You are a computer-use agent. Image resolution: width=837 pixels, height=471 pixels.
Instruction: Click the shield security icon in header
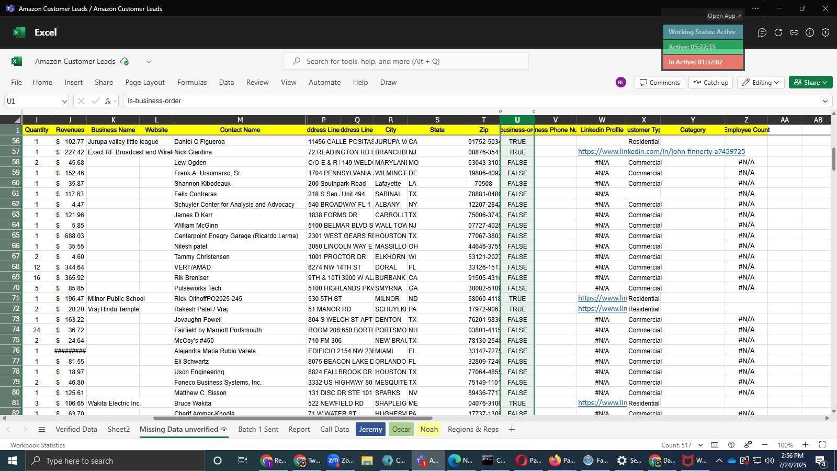pyautogui.click(x=825, y=32)
